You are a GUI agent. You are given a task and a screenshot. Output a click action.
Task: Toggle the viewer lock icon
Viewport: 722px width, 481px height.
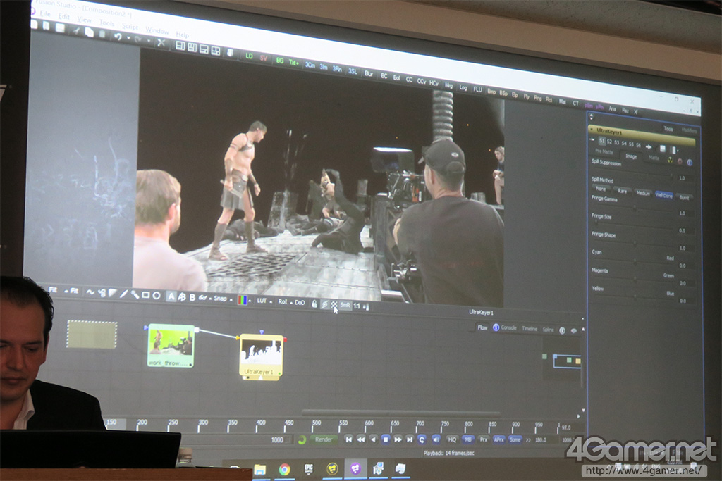click(x=314, y=304)
